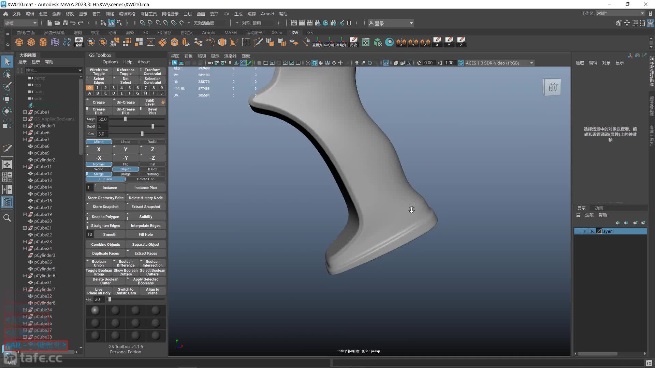Click the polygon cube shelf icon
655x368 pixels.
[31, 42]
